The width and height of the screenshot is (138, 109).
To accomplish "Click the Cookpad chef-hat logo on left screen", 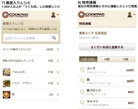I will 5,15.
